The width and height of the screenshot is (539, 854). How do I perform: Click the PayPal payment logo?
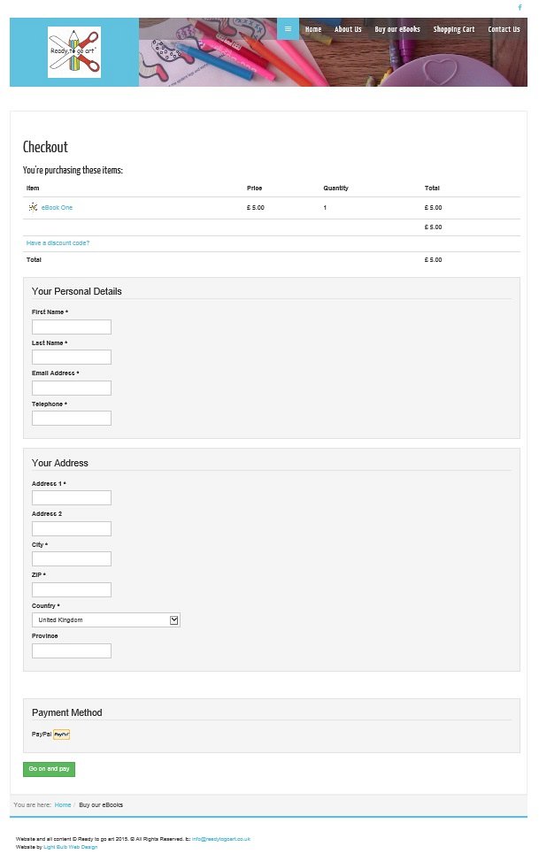tap(61, 734)
